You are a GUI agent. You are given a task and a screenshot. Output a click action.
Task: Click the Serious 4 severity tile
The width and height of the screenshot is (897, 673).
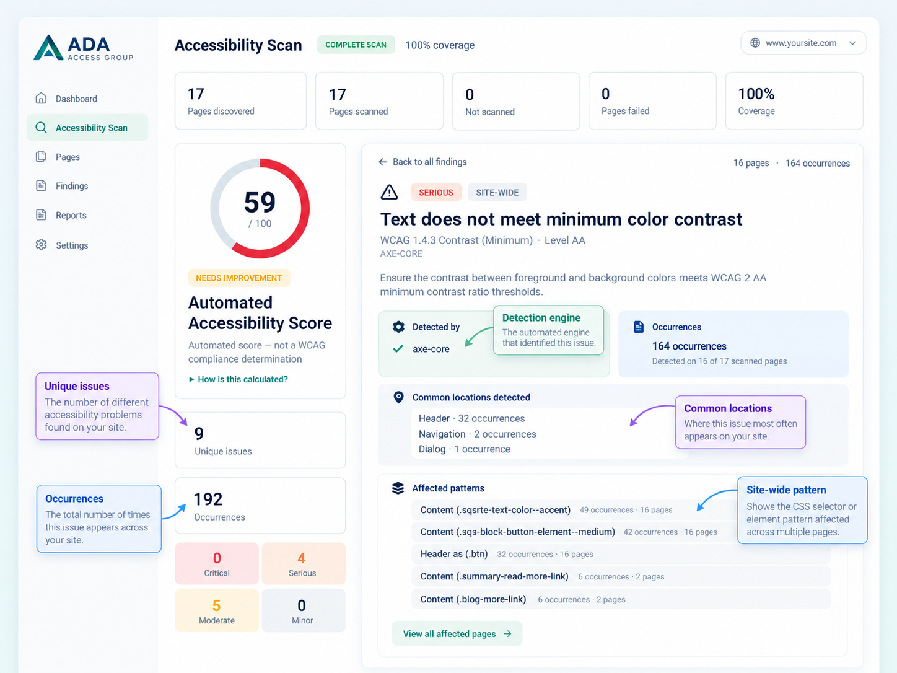[x=302, y=564]
